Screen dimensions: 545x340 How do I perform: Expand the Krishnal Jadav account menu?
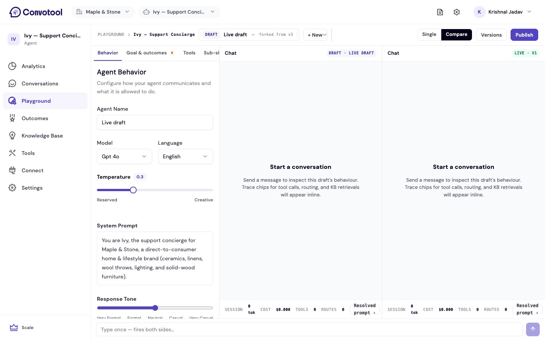(x=503, y=12)
